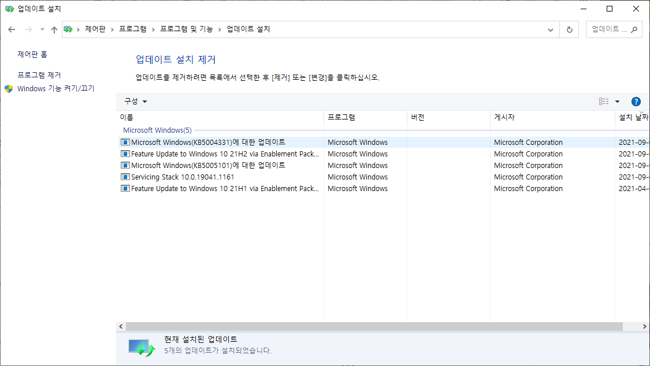The height and width of the screenshot is (366, 650).
Task: Open address bar history dropdown
Action: tap(551, 30)
